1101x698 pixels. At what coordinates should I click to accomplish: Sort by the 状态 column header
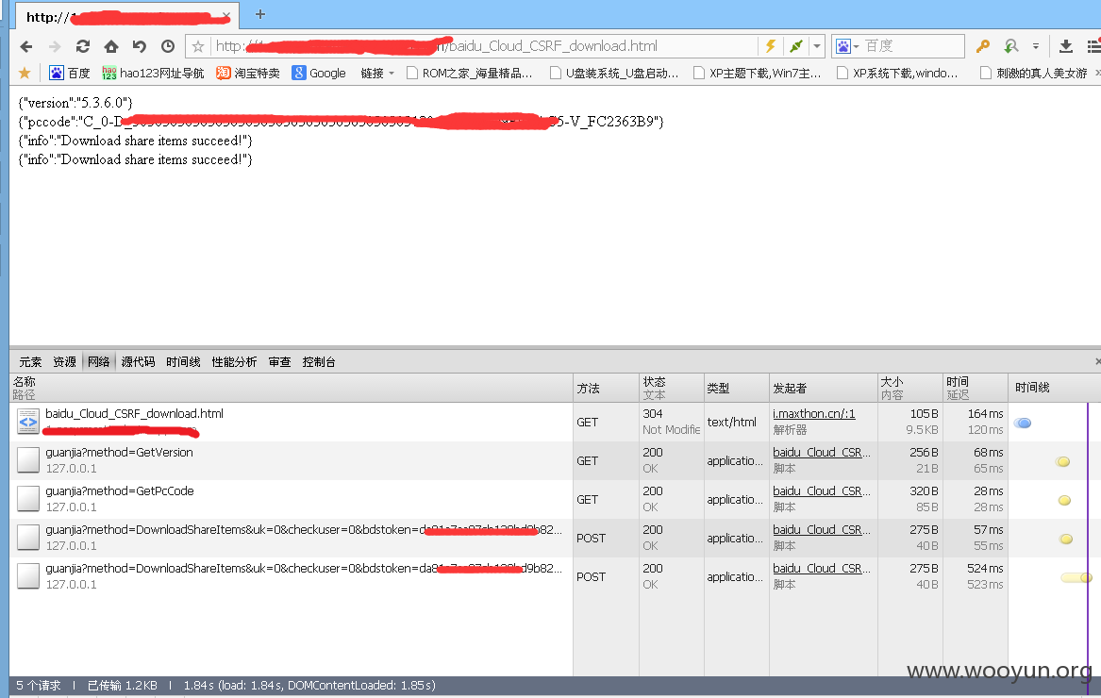click(672, 388)
